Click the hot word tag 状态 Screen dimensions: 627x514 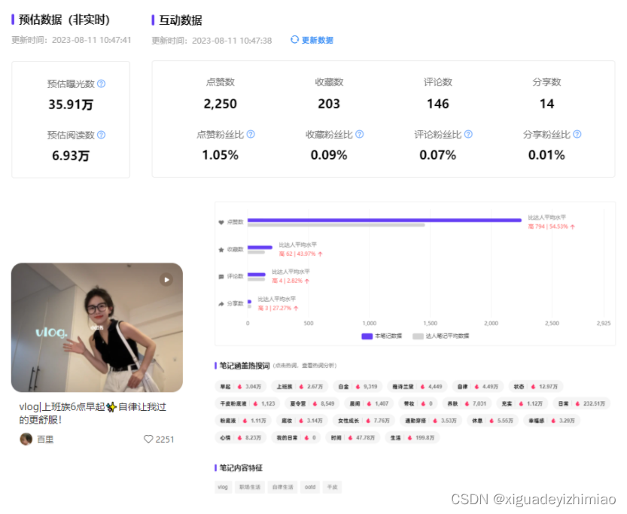535,387
